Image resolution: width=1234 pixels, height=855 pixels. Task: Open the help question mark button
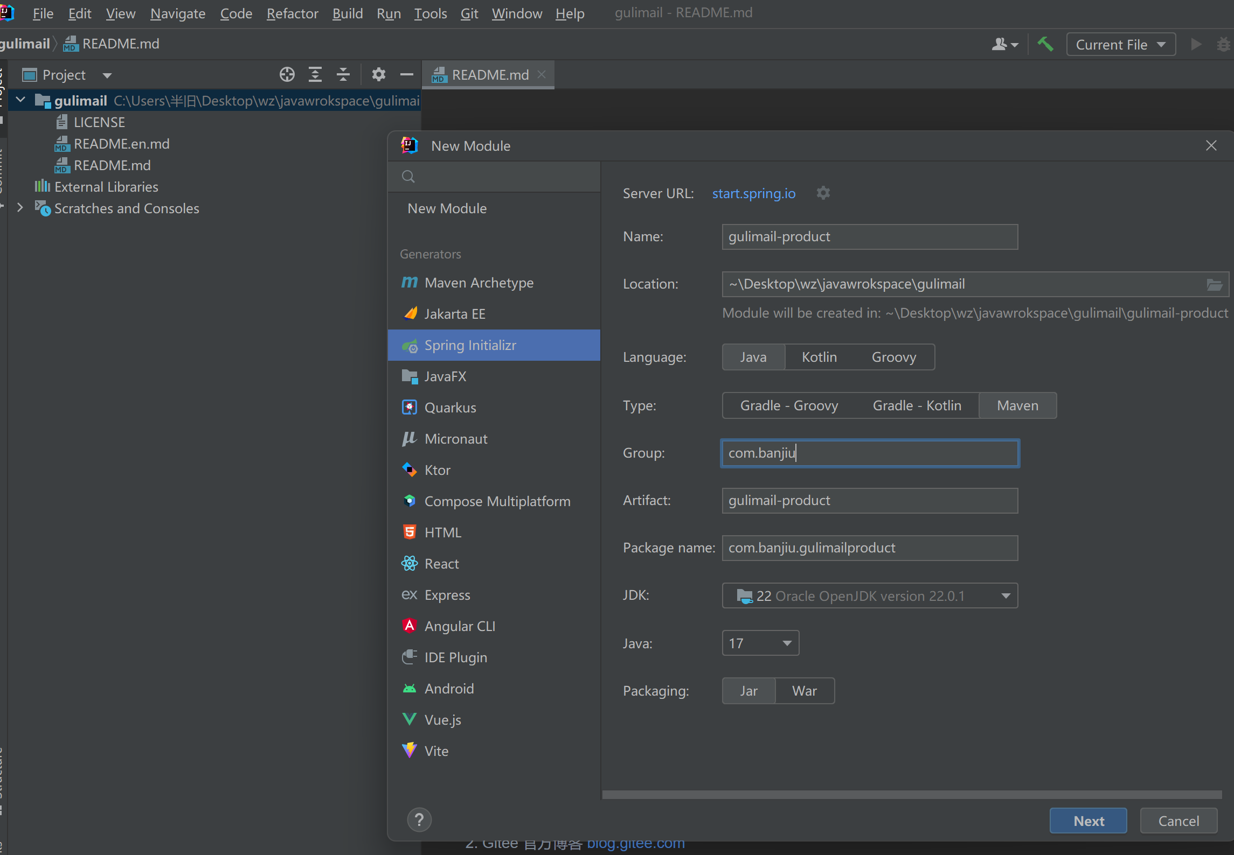419,820
